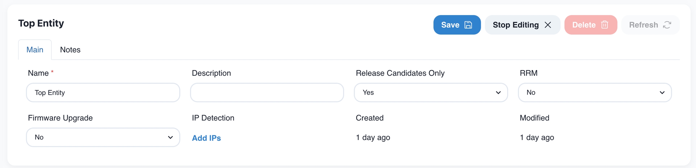Click the Add IPs link

click(206, 138)
